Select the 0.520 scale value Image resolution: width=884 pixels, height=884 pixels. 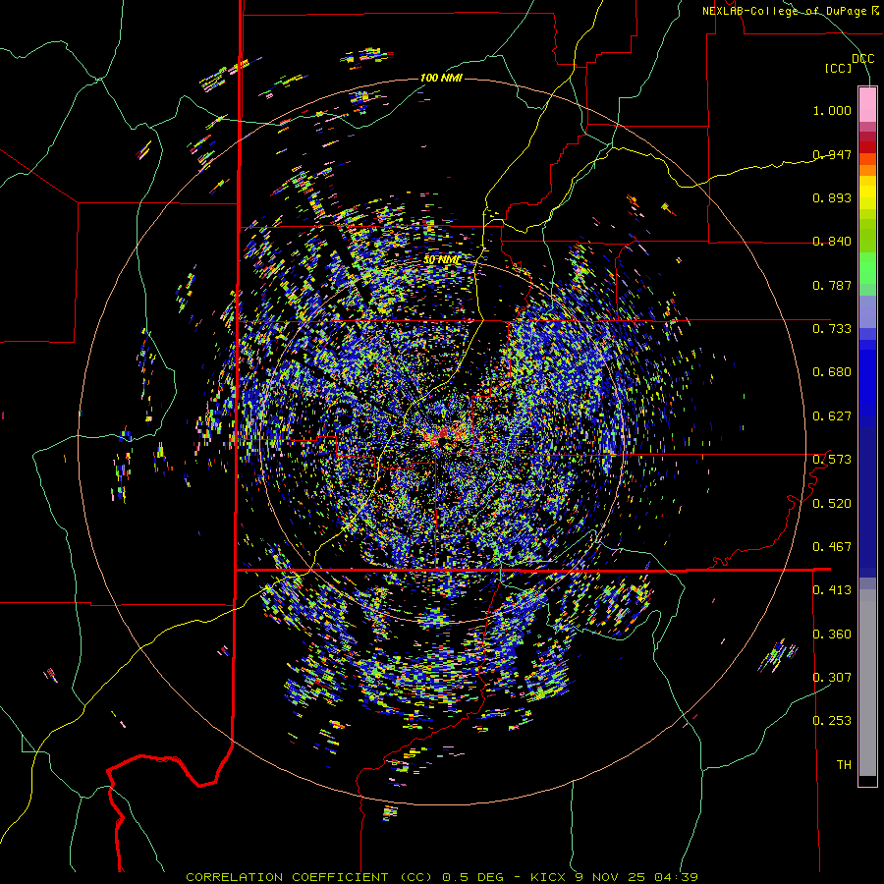[x=832, y=504]
